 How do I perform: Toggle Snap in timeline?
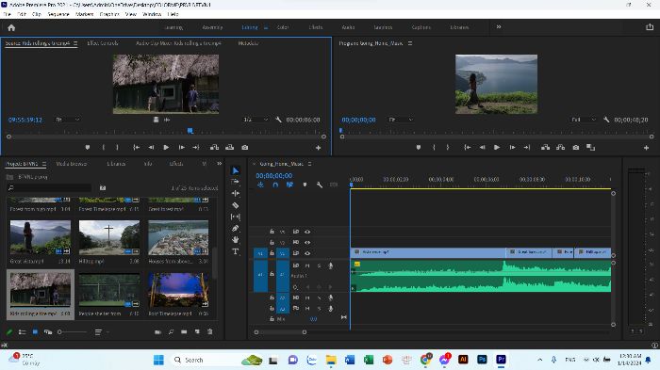[x=275, y=185]
